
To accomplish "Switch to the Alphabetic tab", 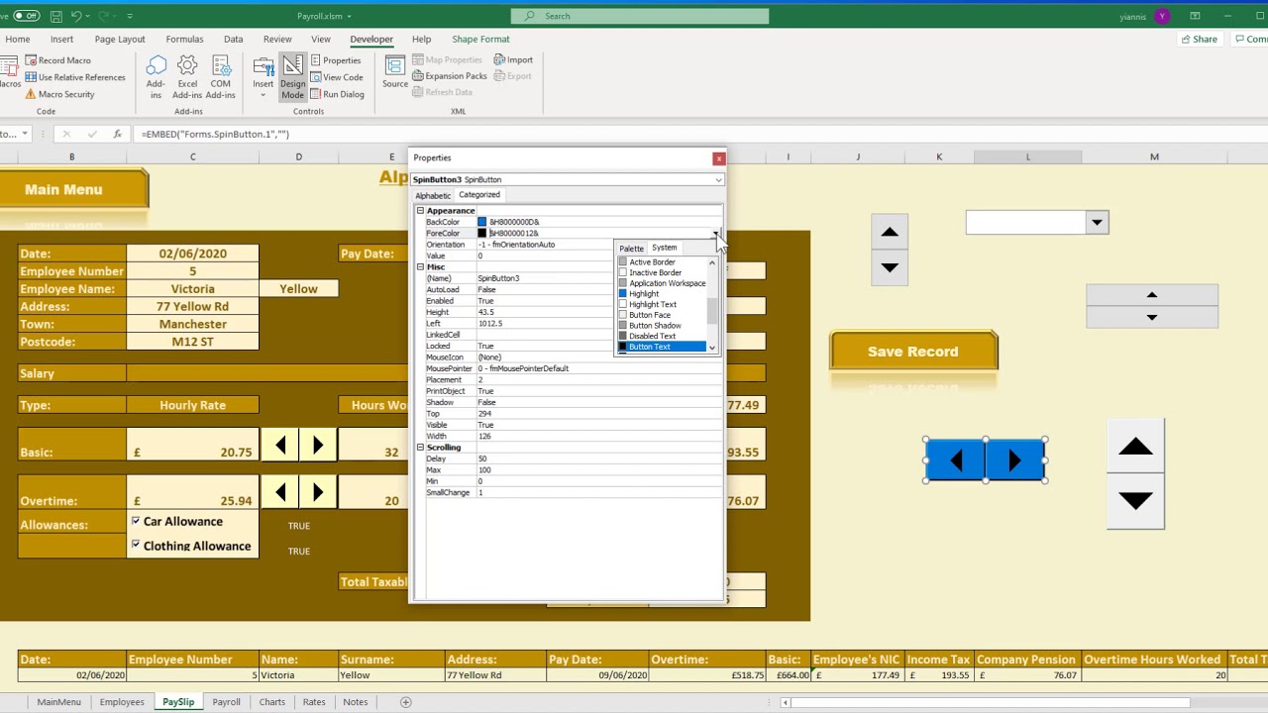I will pyautogui.click(x=433, y=195).
